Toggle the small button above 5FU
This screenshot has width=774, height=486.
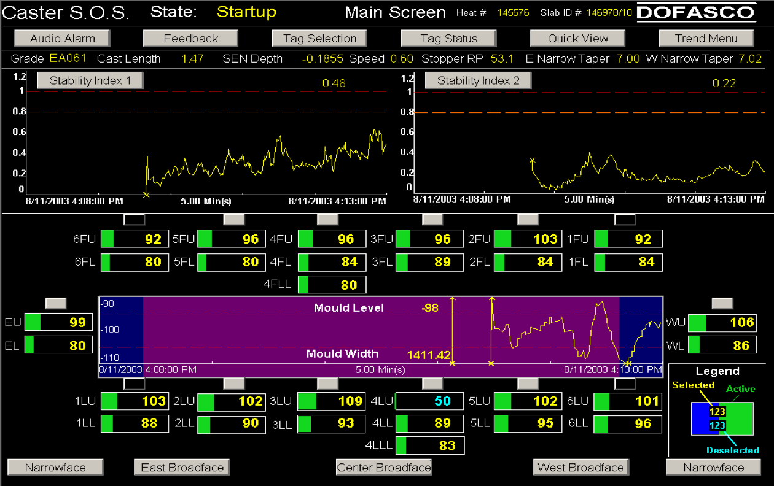(233, 219)
